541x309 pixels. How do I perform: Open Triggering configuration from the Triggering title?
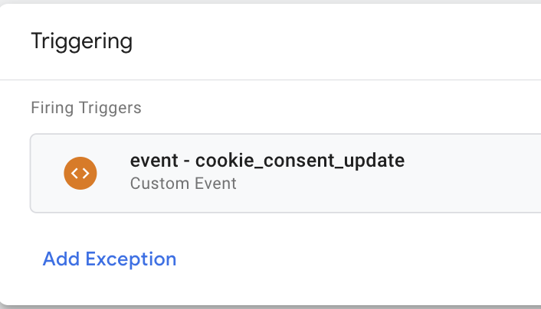point(82,41)
